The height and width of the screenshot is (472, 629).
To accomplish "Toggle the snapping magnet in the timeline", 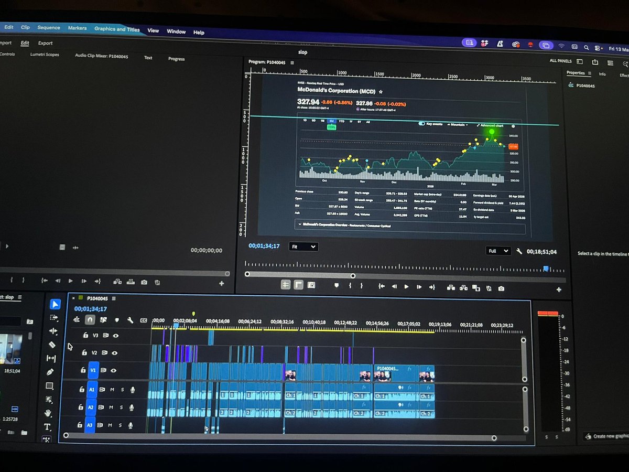I will pos(90,319).
